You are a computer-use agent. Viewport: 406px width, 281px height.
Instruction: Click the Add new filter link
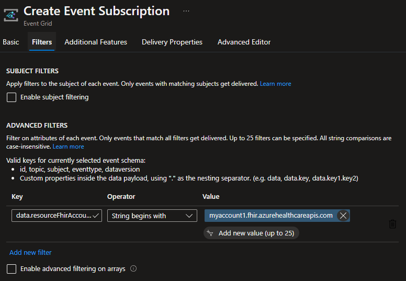30,252
